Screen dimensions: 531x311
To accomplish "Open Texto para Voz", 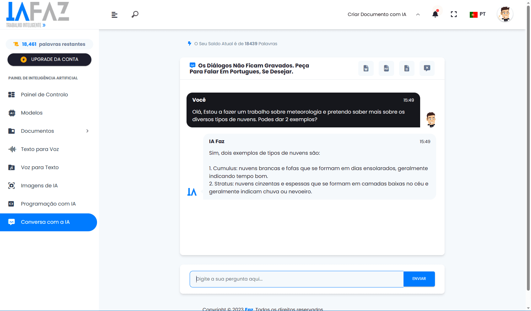I will (x=40, y=149).
